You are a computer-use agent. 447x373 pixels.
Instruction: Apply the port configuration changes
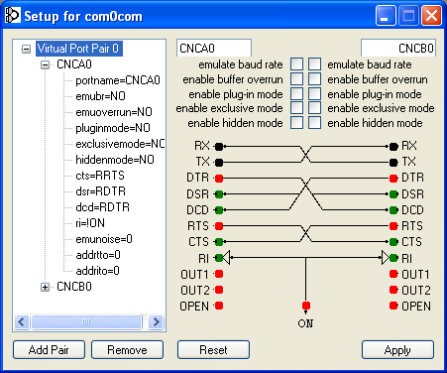[397, 349]
